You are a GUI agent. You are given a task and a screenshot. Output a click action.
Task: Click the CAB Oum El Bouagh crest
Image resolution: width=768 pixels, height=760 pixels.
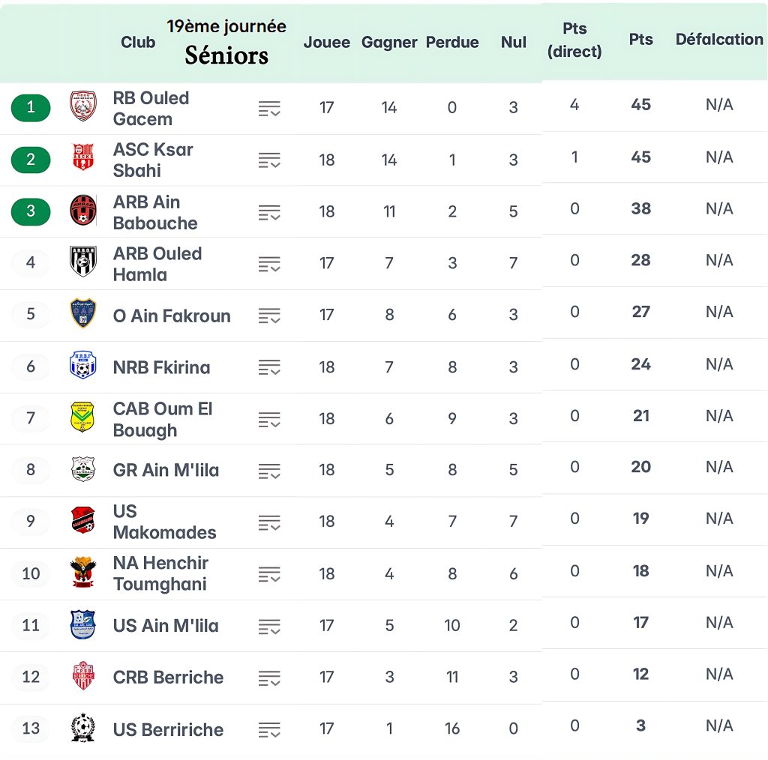[x=82, y=417]
